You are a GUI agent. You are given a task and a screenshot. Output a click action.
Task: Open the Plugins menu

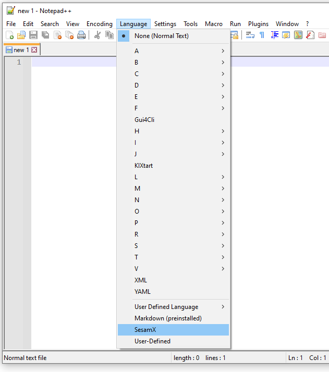coord(258,24)
